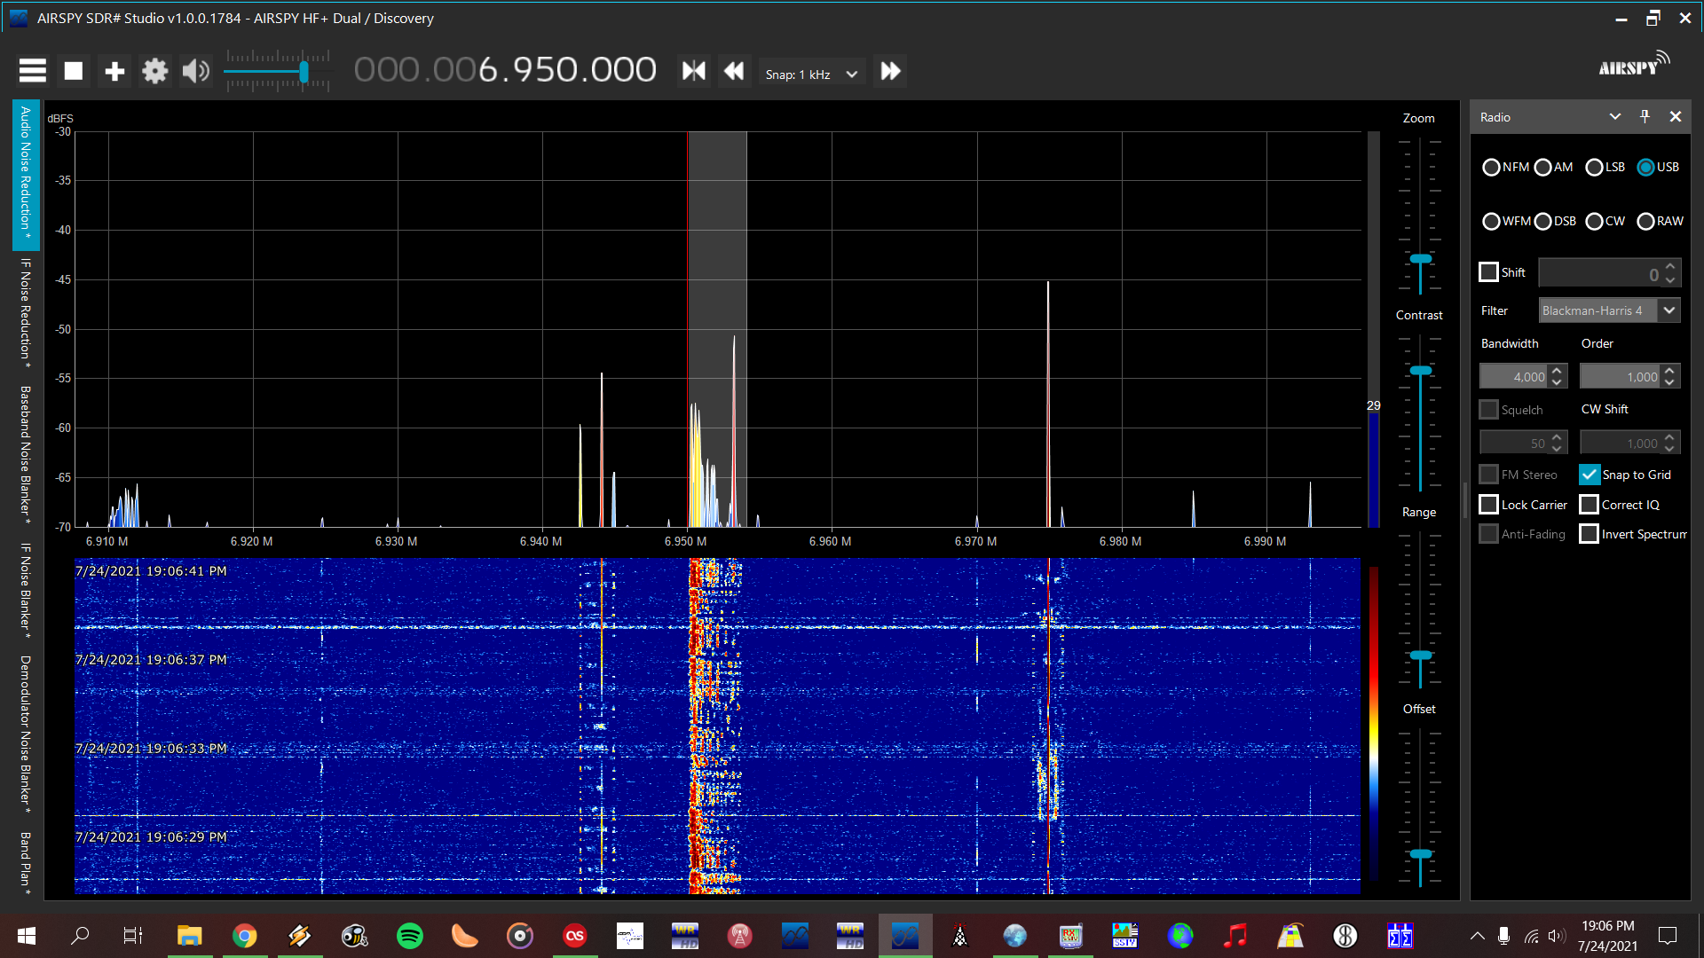This screenshot has width=1704, height=958.
Task: Click the 6.940 M label on frequency axis
Action: click(540, 541)
